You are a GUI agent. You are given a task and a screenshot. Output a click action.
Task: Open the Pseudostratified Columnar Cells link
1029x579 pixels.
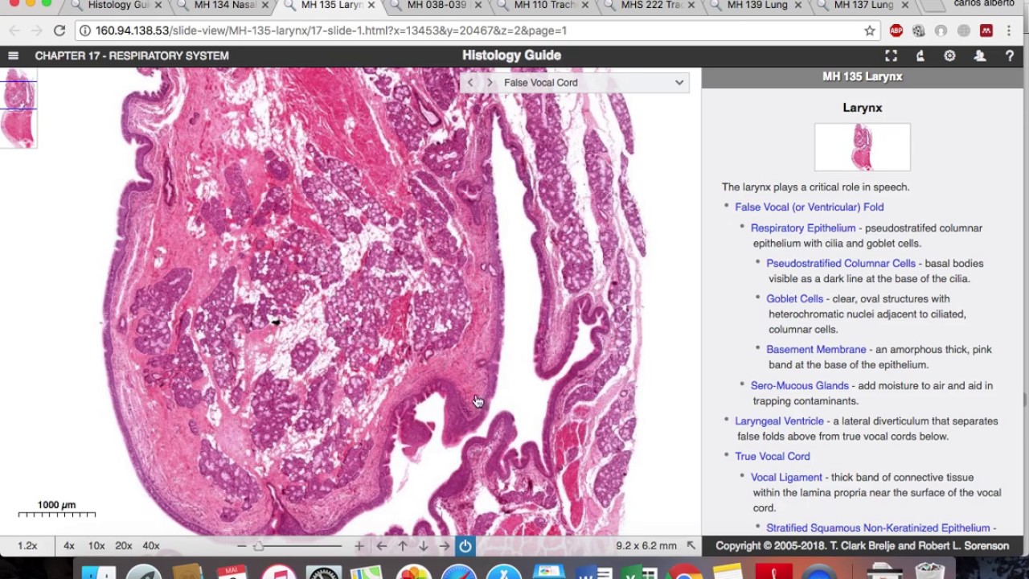841,263
